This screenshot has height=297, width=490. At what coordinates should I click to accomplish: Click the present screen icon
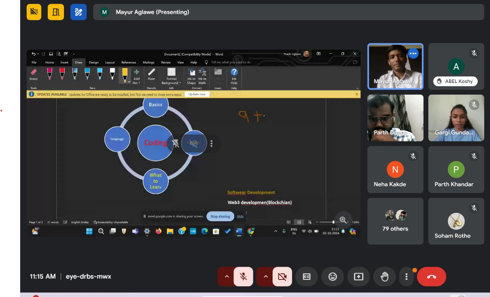(359, 277)
